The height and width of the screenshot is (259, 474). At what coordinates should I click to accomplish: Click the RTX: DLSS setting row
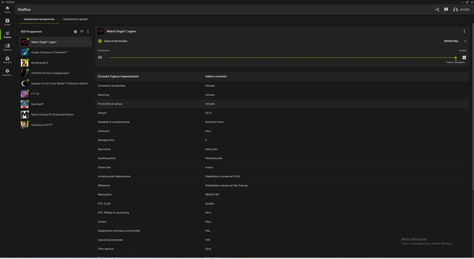[282, 203]
